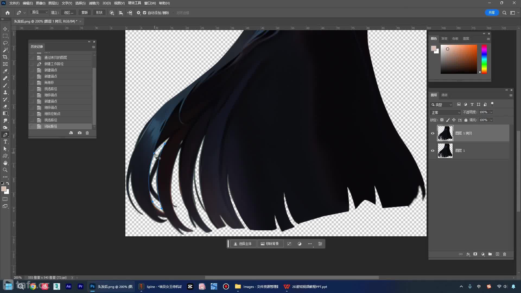The height and width of the screenshot is (293, 521).
Task: Select the Magic Wand tool
Action: tap(5, 50)
